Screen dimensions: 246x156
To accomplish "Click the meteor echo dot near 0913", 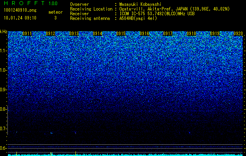I will [75, 133].
